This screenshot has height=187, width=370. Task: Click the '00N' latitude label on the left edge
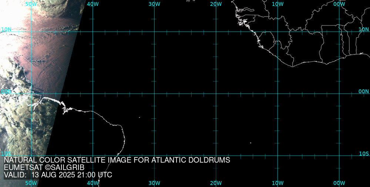coord(6,92)
